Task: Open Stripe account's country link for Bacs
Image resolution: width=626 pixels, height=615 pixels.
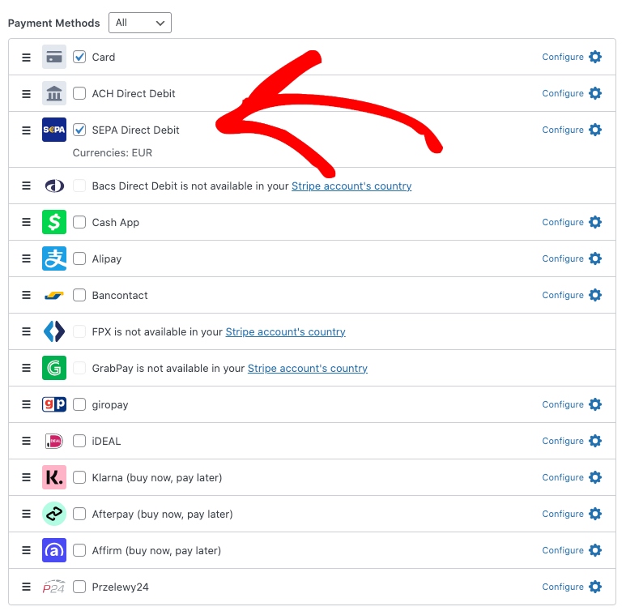Action: pyautogui.click(x=351, y=186)
